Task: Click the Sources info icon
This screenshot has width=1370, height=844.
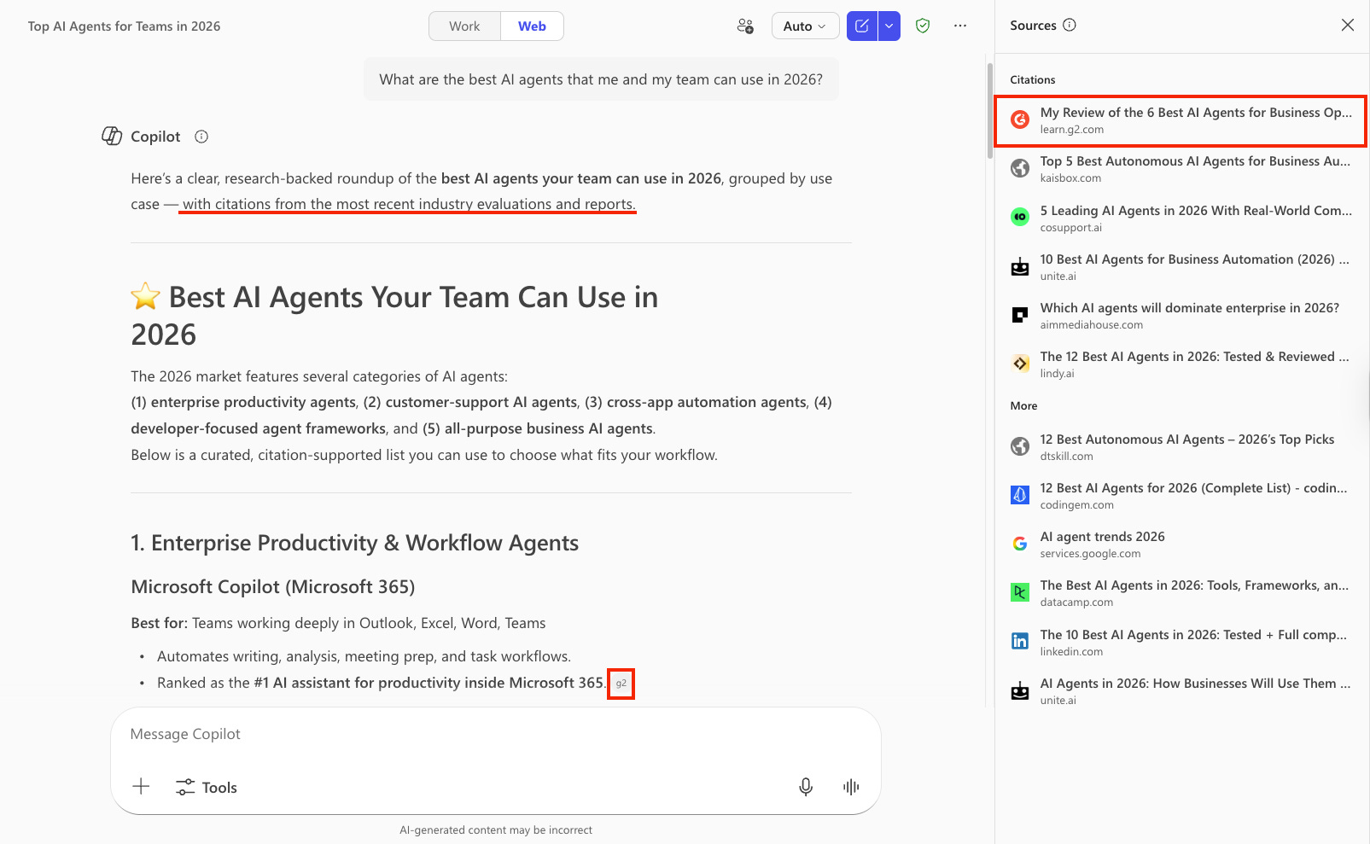Action: pyautogui.click(x=1070, y=26)
